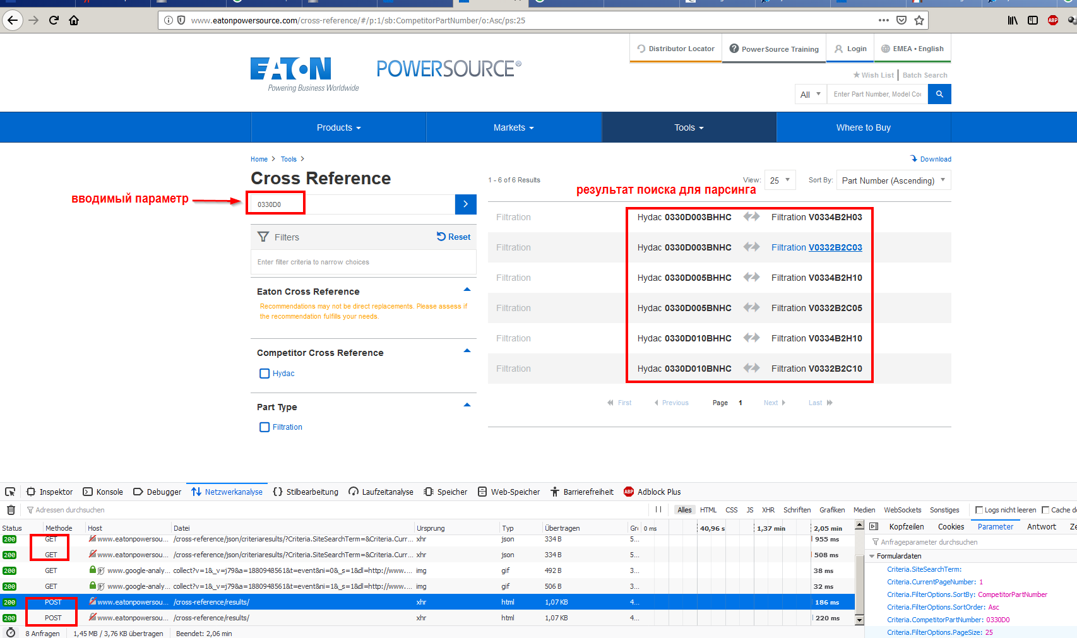Clear network log trash icon
The image size is (1077, 638).
pos(11,510)
